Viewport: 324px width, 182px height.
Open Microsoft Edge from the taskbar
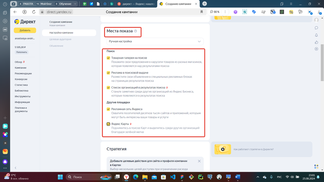click(136, 177)
